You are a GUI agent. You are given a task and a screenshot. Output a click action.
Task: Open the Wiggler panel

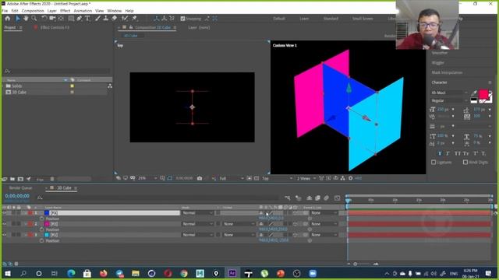pos(438,63)
